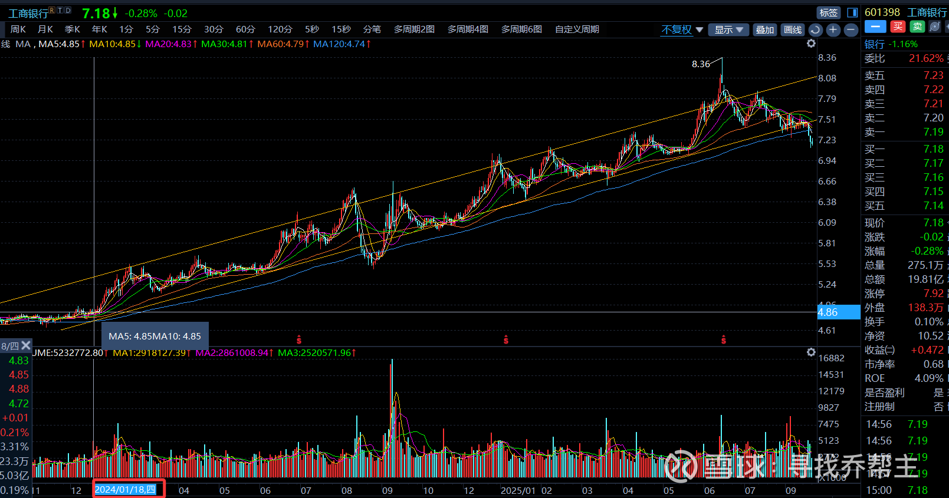Click the blue minus icon beside 买
Screen dimensions: 949x498
tap(875, 27)
